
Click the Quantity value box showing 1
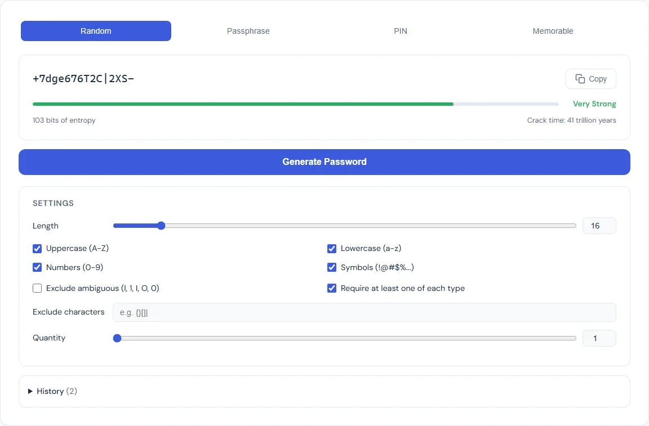(599, 338)
